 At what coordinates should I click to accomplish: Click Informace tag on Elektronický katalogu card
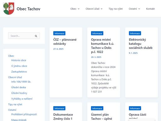click(135, 33)
